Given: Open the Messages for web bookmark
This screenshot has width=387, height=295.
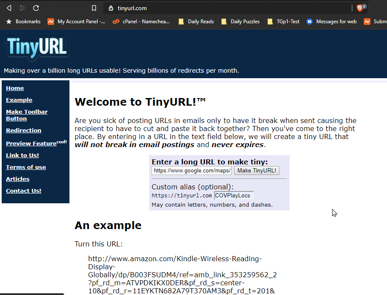Looking at the screenshot, I should click(332, 22).
